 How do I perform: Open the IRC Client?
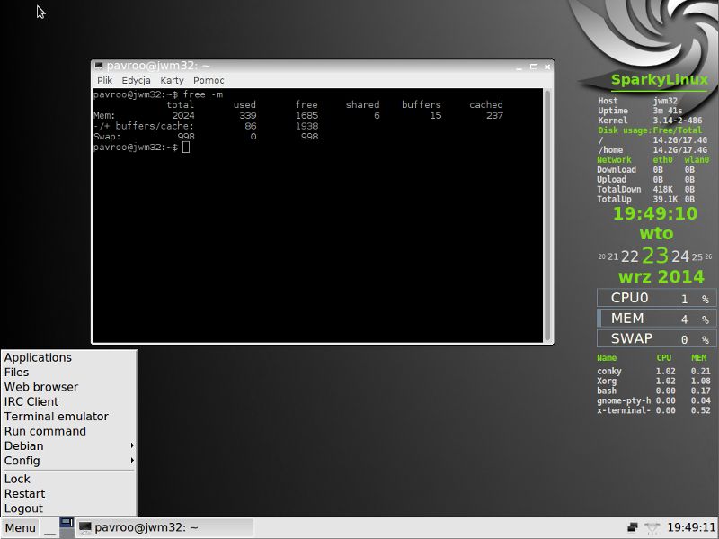point(30,401)
